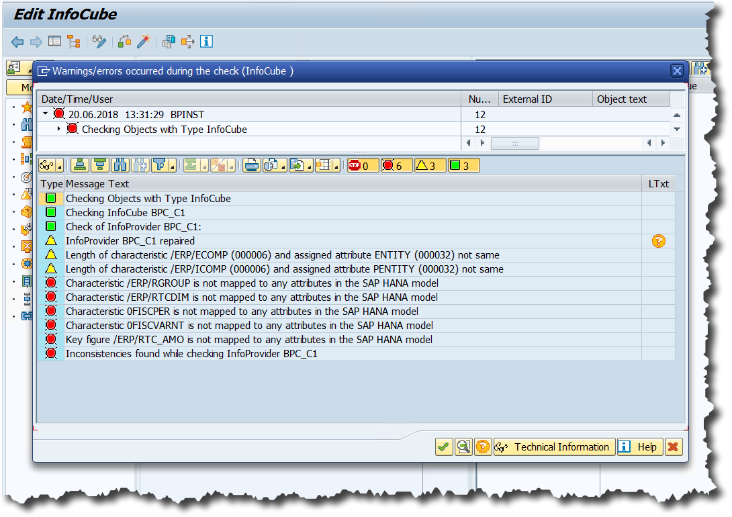Click the blue back arrow in main toolbar

17,42
